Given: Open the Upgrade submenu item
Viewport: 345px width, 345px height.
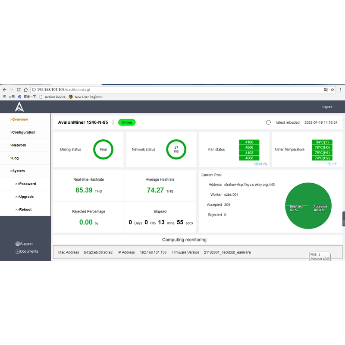Looking at the screenshot, I should coord(25,197).
